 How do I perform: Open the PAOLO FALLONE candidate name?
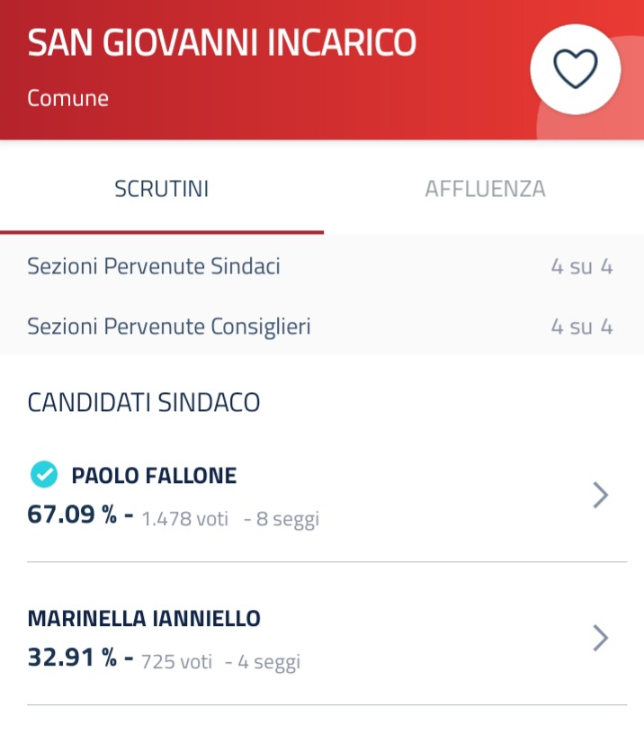click(x=154, y=475)
